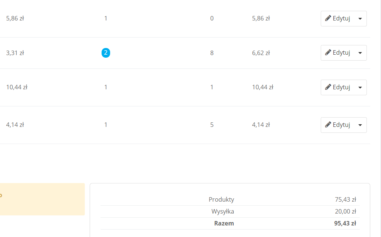
Task: Click pencil icon in 4,14 zł row
Action: 328,125
